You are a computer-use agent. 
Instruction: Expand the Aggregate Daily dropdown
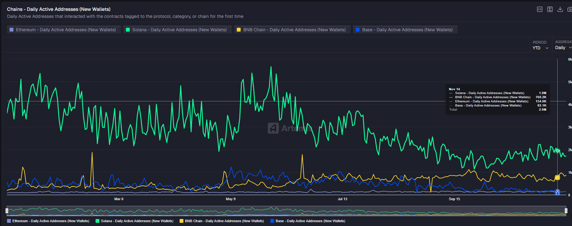click(563, 47)
